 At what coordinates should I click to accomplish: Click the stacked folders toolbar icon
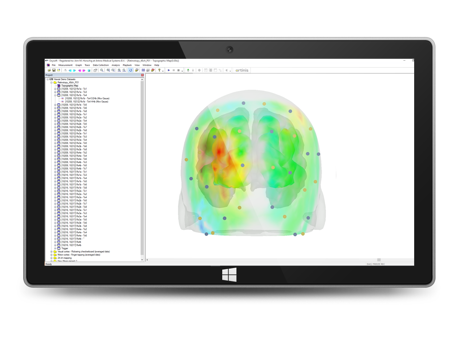point(137,70)
